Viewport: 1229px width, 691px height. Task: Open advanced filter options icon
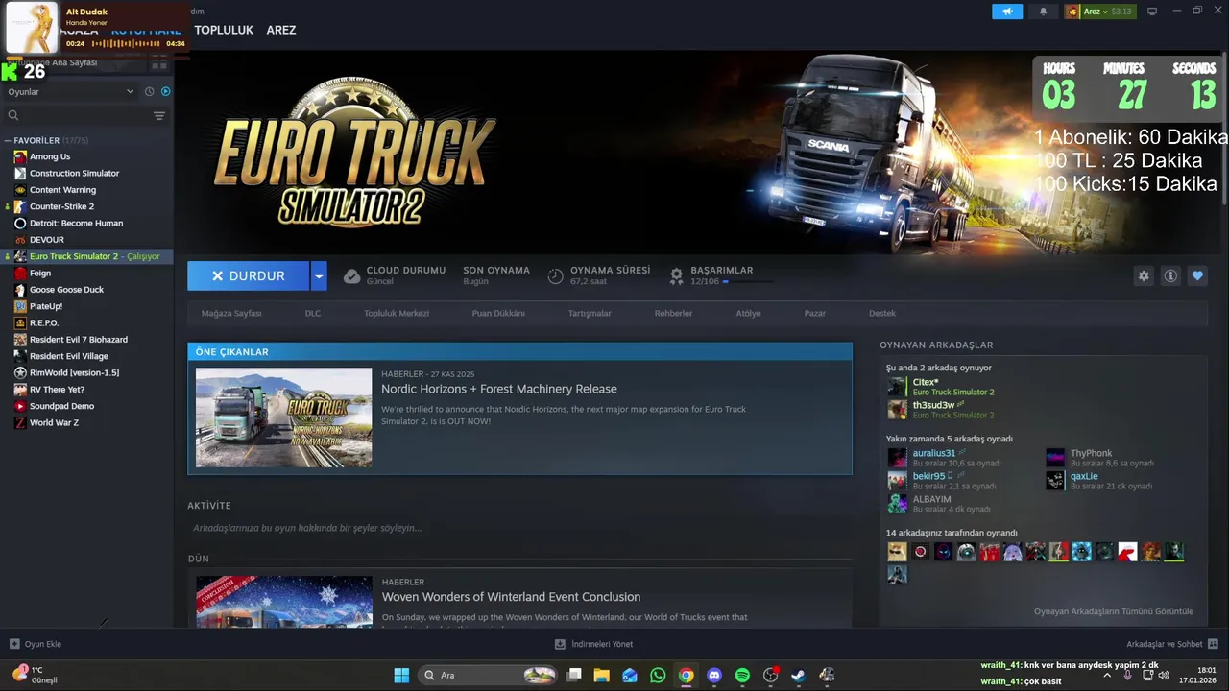[159, 115]
